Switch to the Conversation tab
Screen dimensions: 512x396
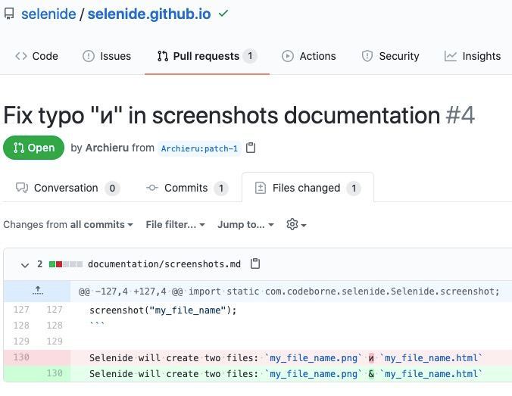[x=67, y=188]
